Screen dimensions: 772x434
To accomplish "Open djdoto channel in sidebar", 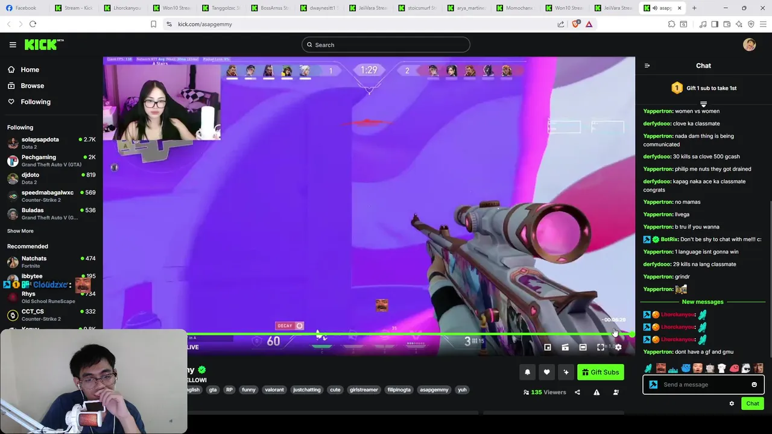I will pos(51,178).
